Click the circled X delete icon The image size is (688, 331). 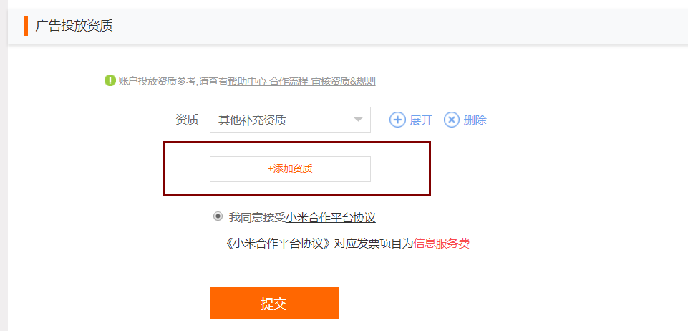click(452, 120)
